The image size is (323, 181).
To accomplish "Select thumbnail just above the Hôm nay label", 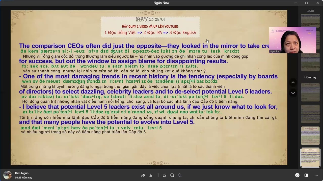I will click(x=310, y=62).
